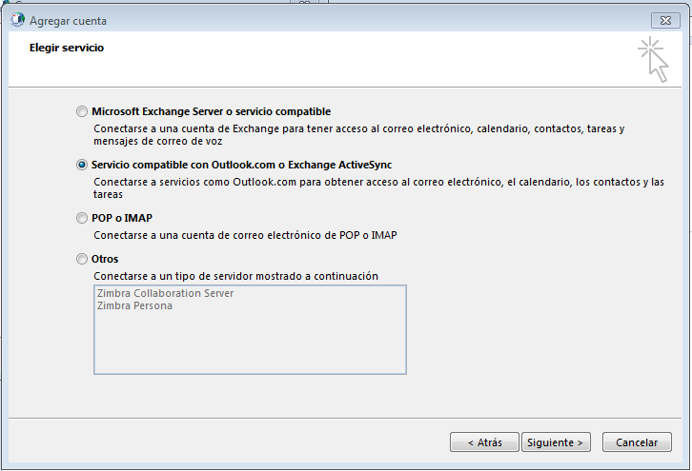The height and width of the screenshot is (471, 692).
Task: Click the Servicio compatible con Outlook.com label
Action: (x=241, y=165)
